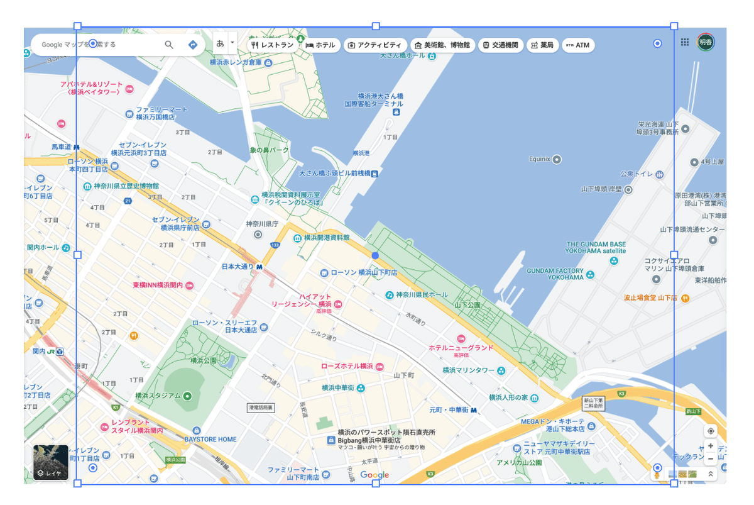The image size is (754, 505).
Task: Select ローズホテル横浜 hotel pin
Action: click(x=380, y=366)
